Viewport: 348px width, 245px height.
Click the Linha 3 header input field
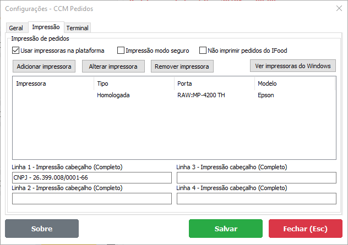pyautogui.click(x=256, y=178)
